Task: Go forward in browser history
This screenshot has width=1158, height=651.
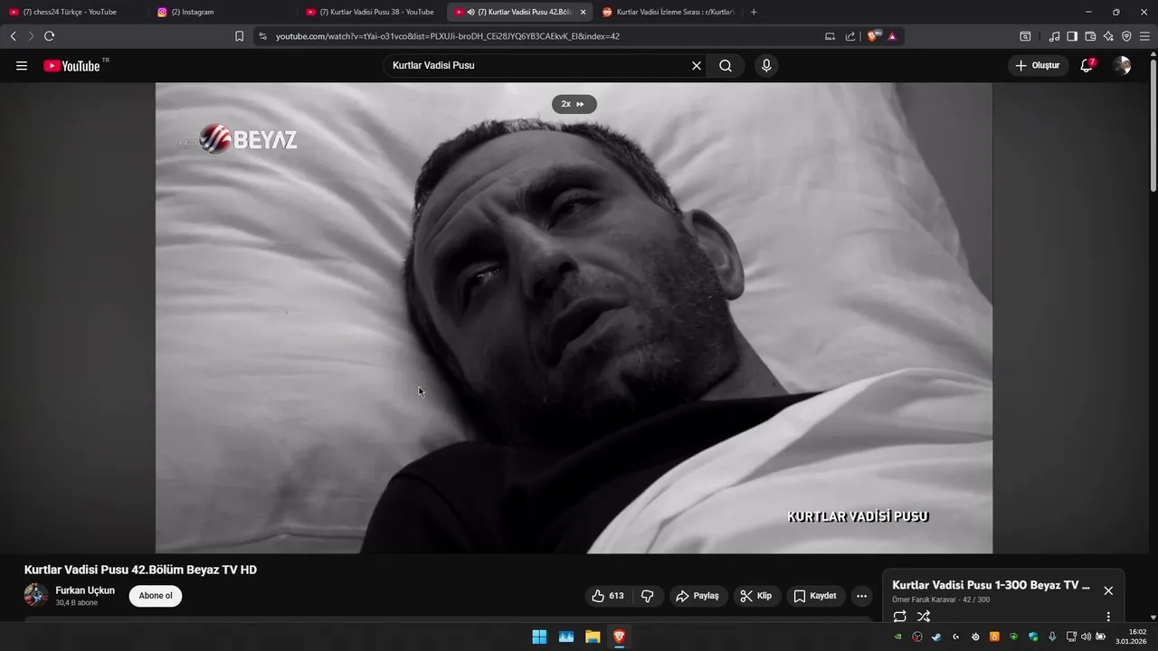Action: 31,36
